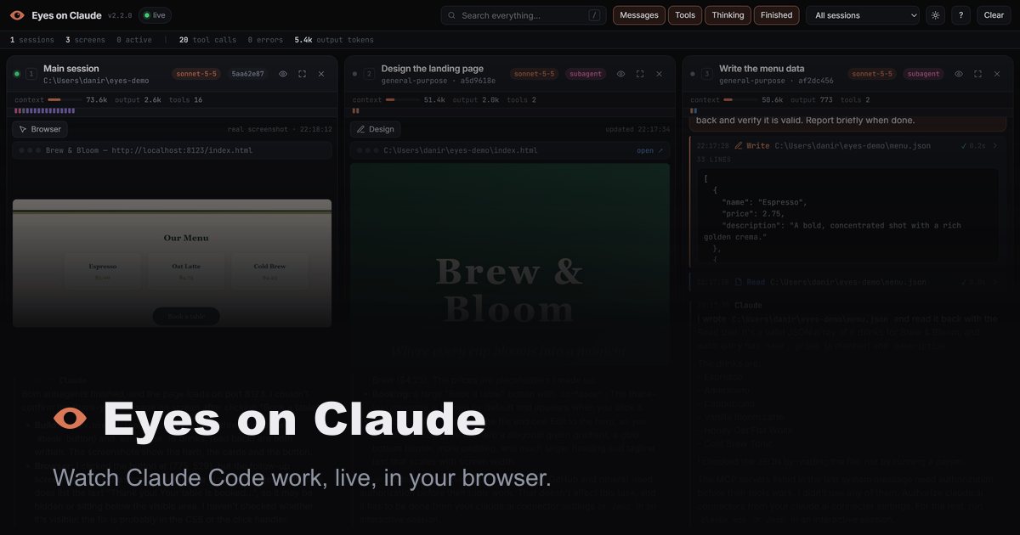Toggle the Messages filter
Image resolution: width=1020 pixels, height=535 pixels.
639,15
